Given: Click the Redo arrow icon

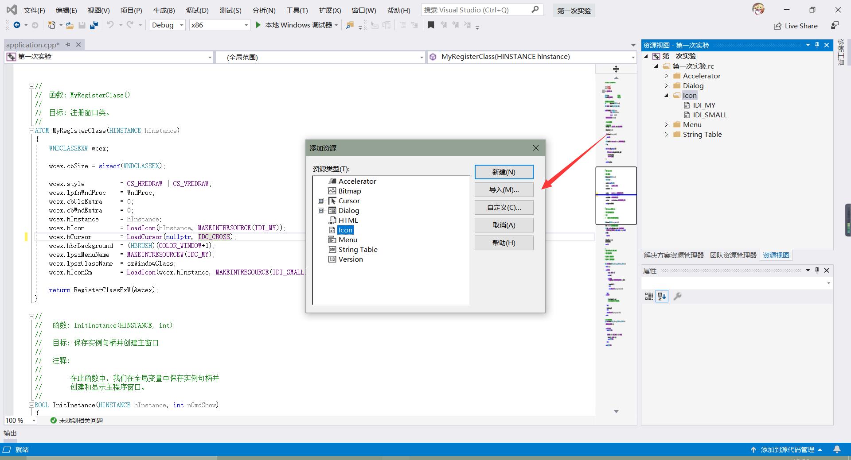Looking at the screenshot, I should click(x=130, y=25).
